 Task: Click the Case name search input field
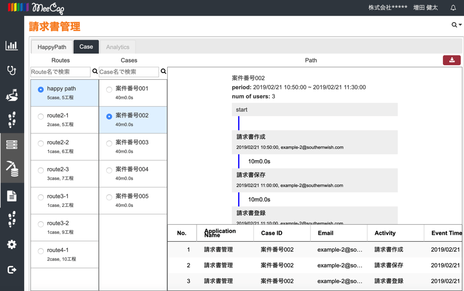pos(129,71)
